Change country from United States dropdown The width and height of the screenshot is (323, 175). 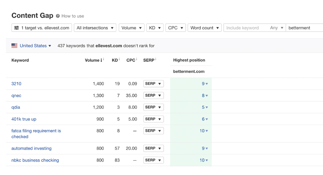click(35, 46)
